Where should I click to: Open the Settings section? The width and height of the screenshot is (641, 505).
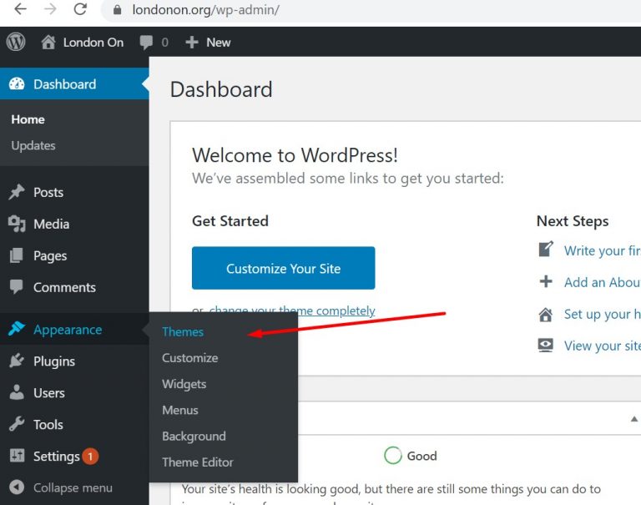[57, 457]
